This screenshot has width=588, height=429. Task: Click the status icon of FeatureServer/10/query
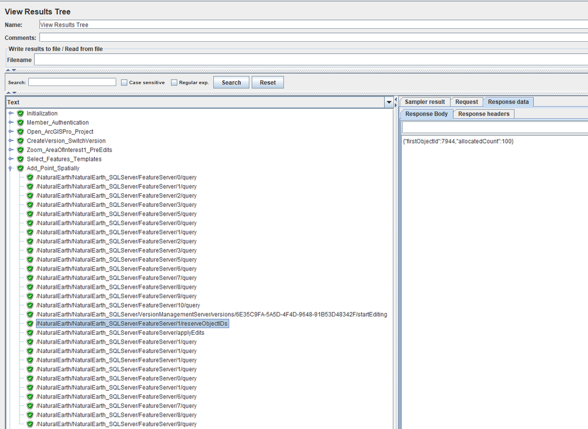pyautogui.click(x=30, y=305)
